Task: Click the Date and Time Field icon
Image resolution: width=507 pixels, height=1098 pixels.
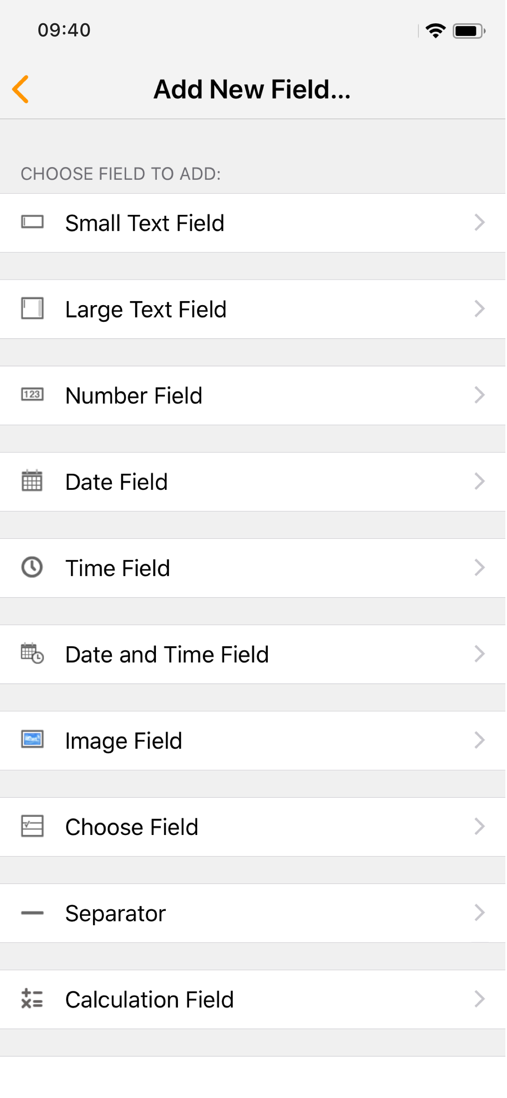Action: click(32, 654)
